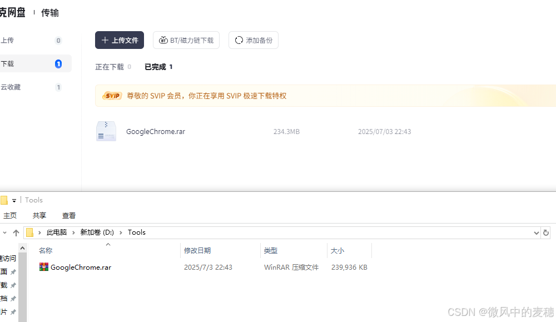Click the sort direction arrow above 名称 column
Screen dimensions: 556x322
[108, 244]
